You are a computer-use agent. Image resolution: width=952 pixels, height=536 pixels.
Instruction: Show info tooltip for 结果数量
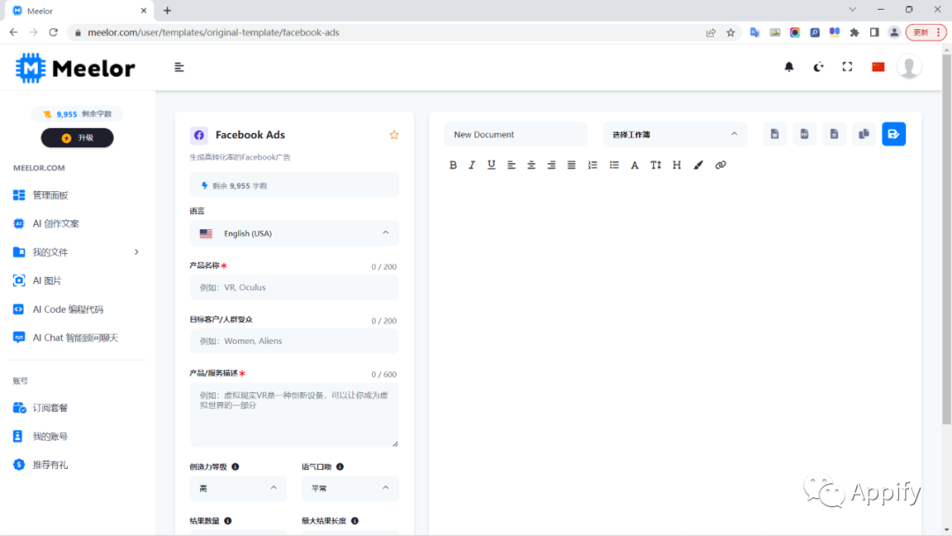click(x=227, y=521)
